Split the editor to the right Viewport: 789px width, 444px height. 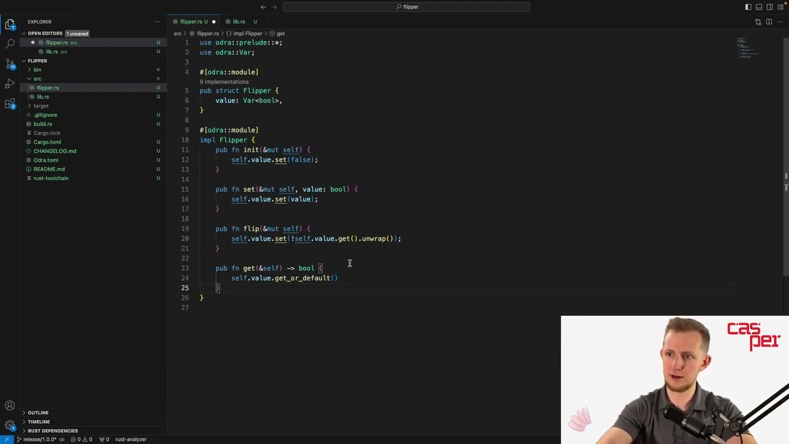point(769,22)
